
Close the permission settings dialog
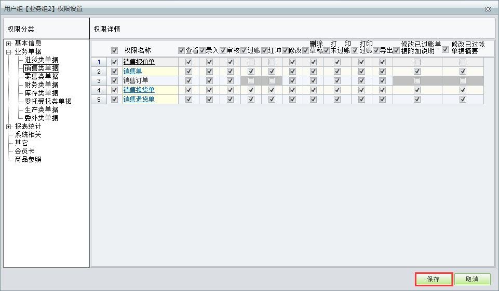click(488, 9)
